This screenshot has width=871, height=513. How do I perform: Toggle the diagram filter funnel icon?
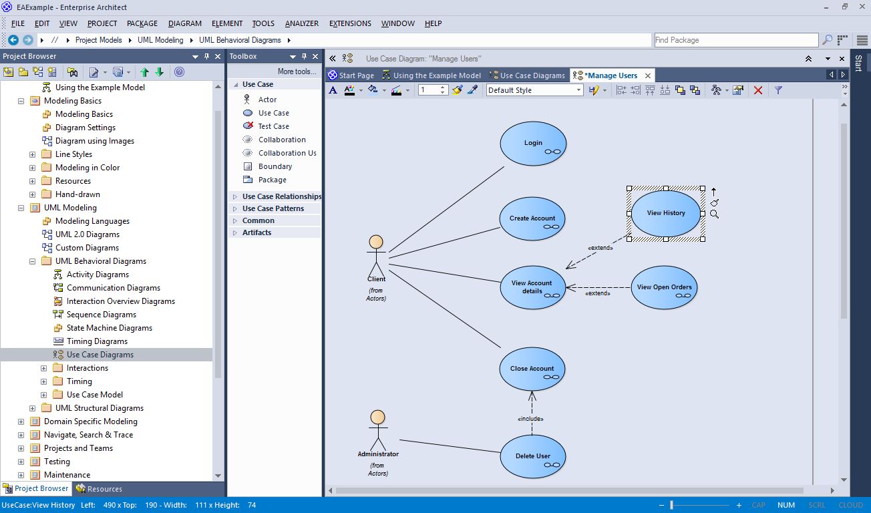pos(778,90)
